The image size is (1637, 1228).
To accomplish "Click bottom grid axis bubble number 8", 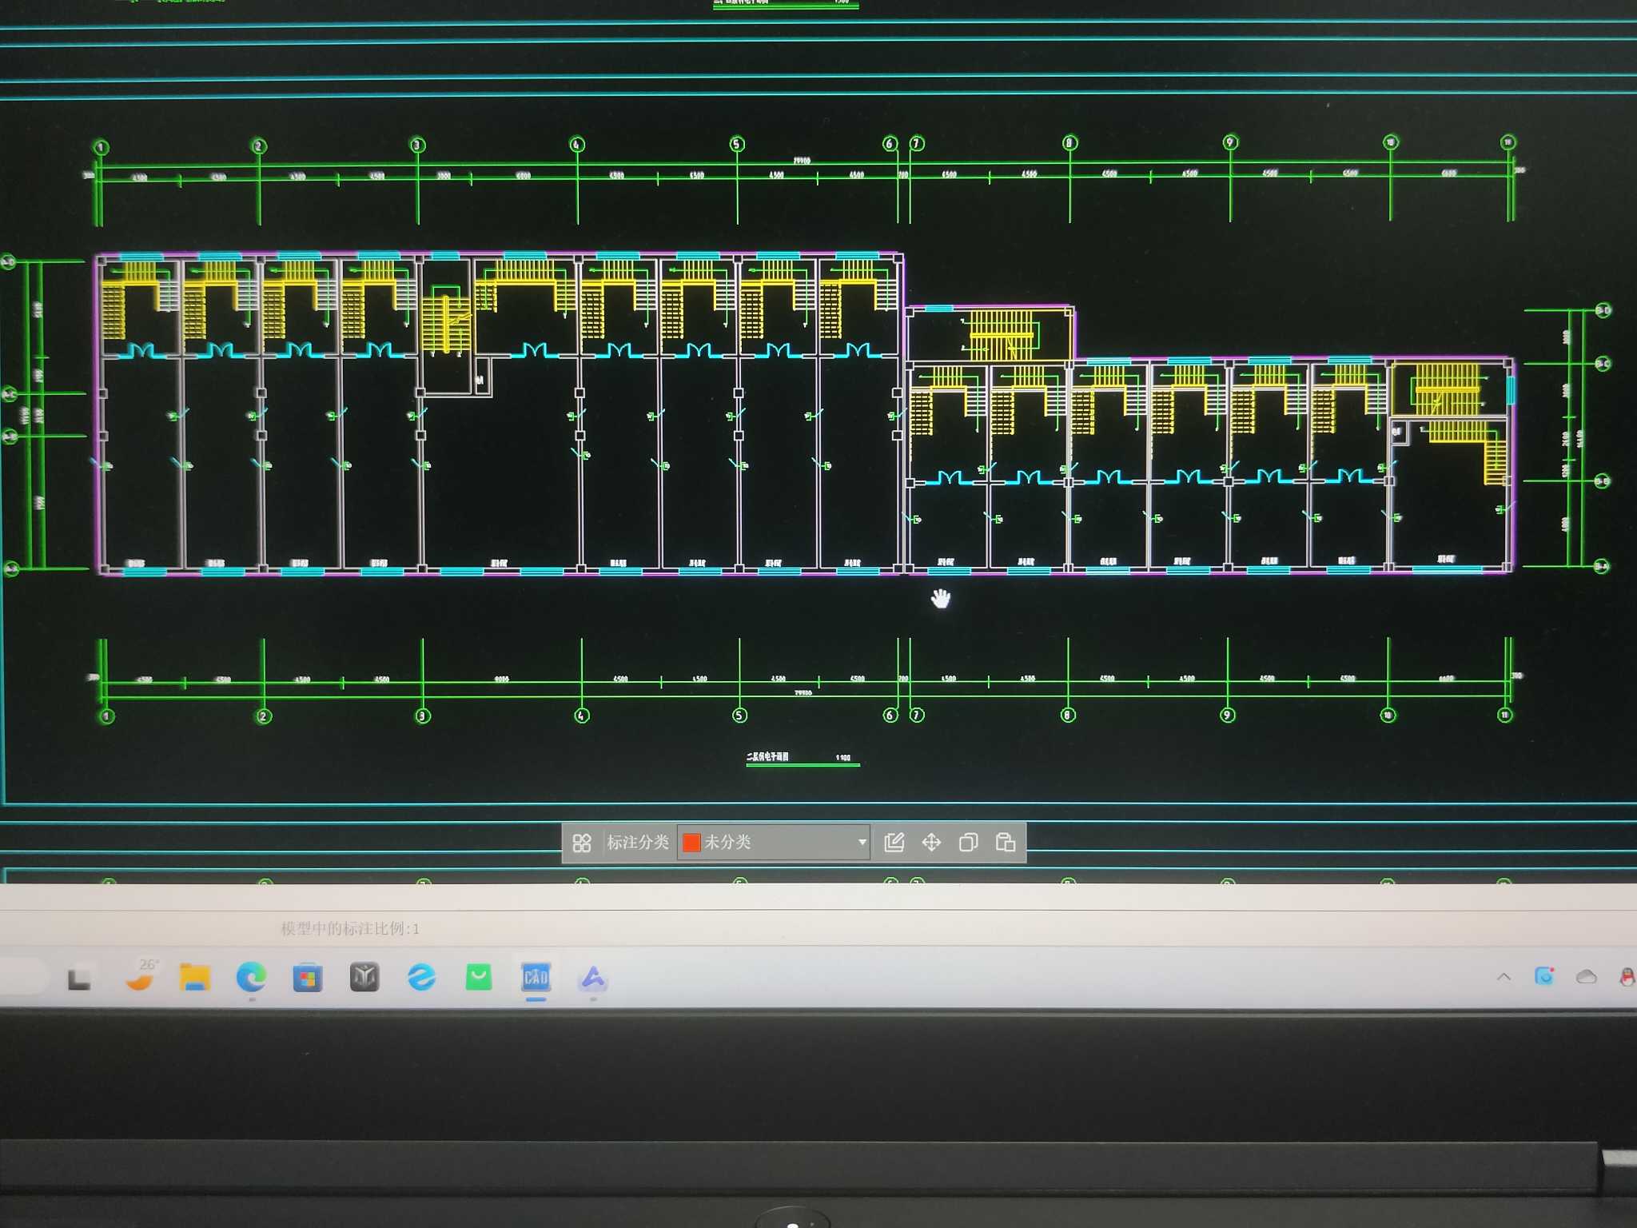I will (x=1068, y=715).
